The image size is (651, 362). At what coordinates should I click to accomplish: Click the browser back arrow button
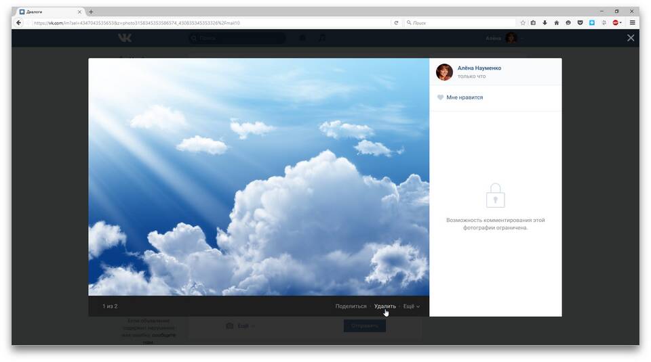click(x=19, y=23)
